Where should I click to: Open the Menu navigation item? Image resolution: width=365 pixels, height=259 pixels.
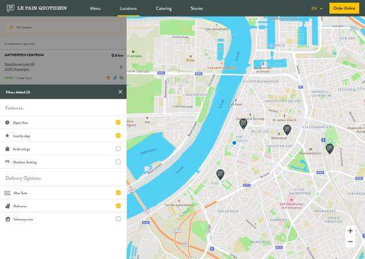coord(96,9)
